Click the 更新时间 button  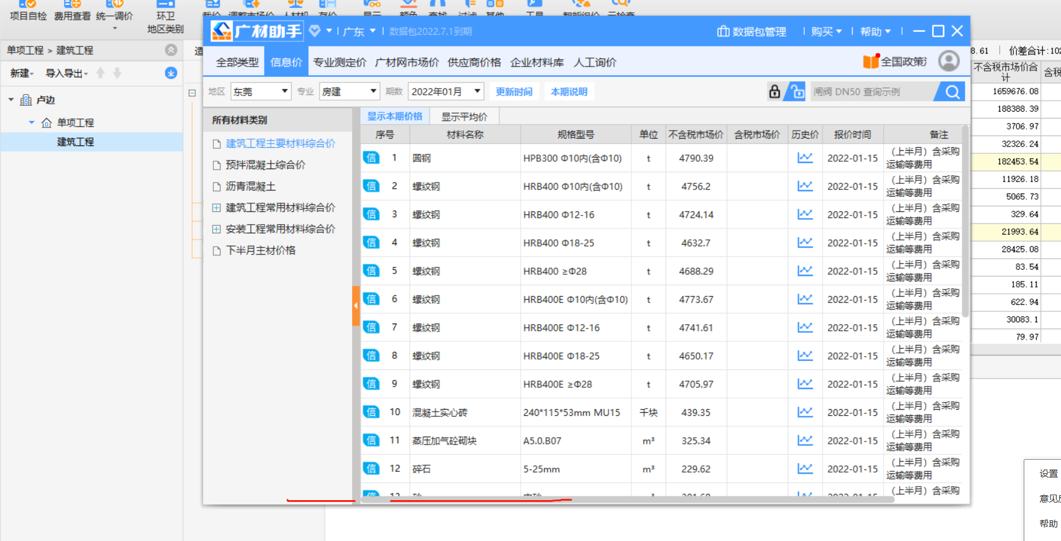coord(514,92)
